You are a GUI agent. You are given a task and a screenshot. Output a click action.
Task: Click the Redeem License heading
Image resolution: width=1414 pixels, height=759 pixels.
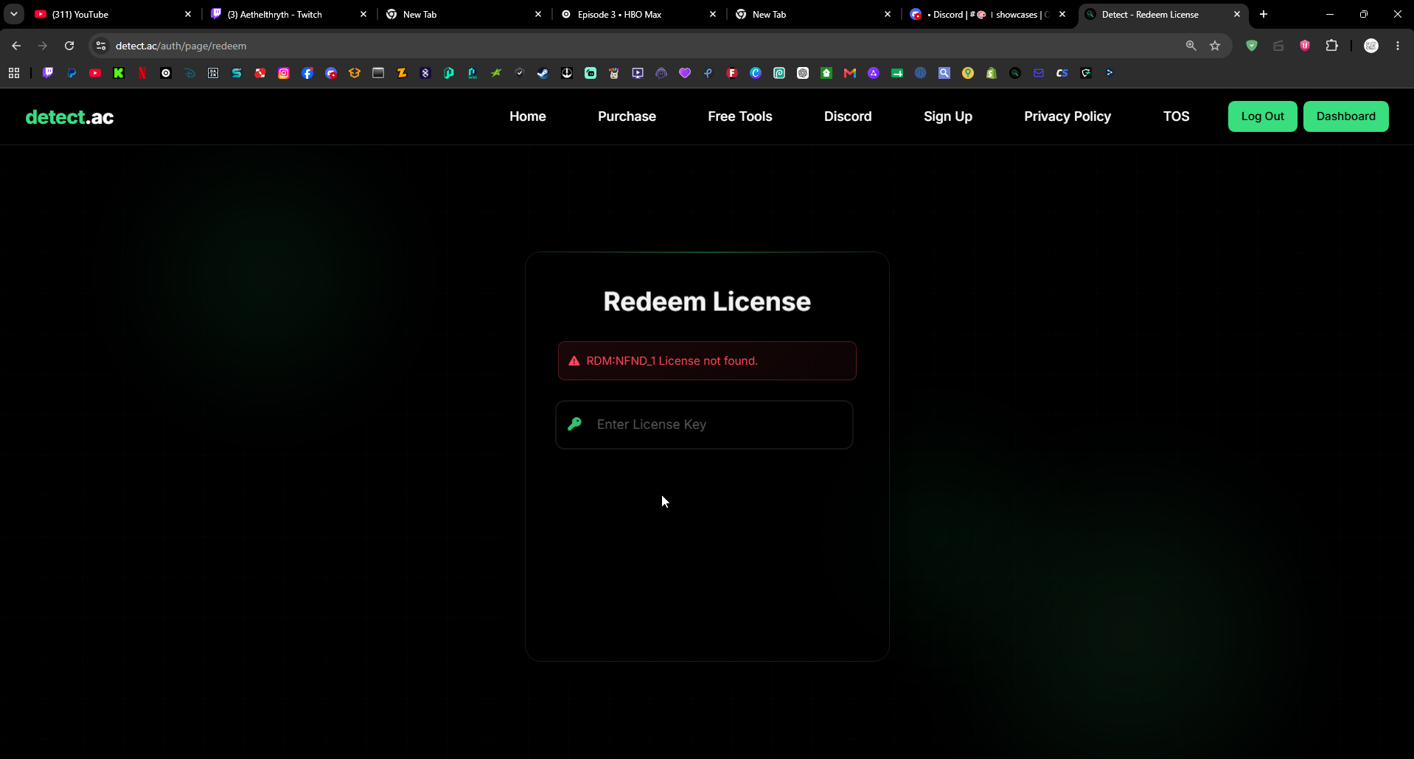[x=707, y=301]
